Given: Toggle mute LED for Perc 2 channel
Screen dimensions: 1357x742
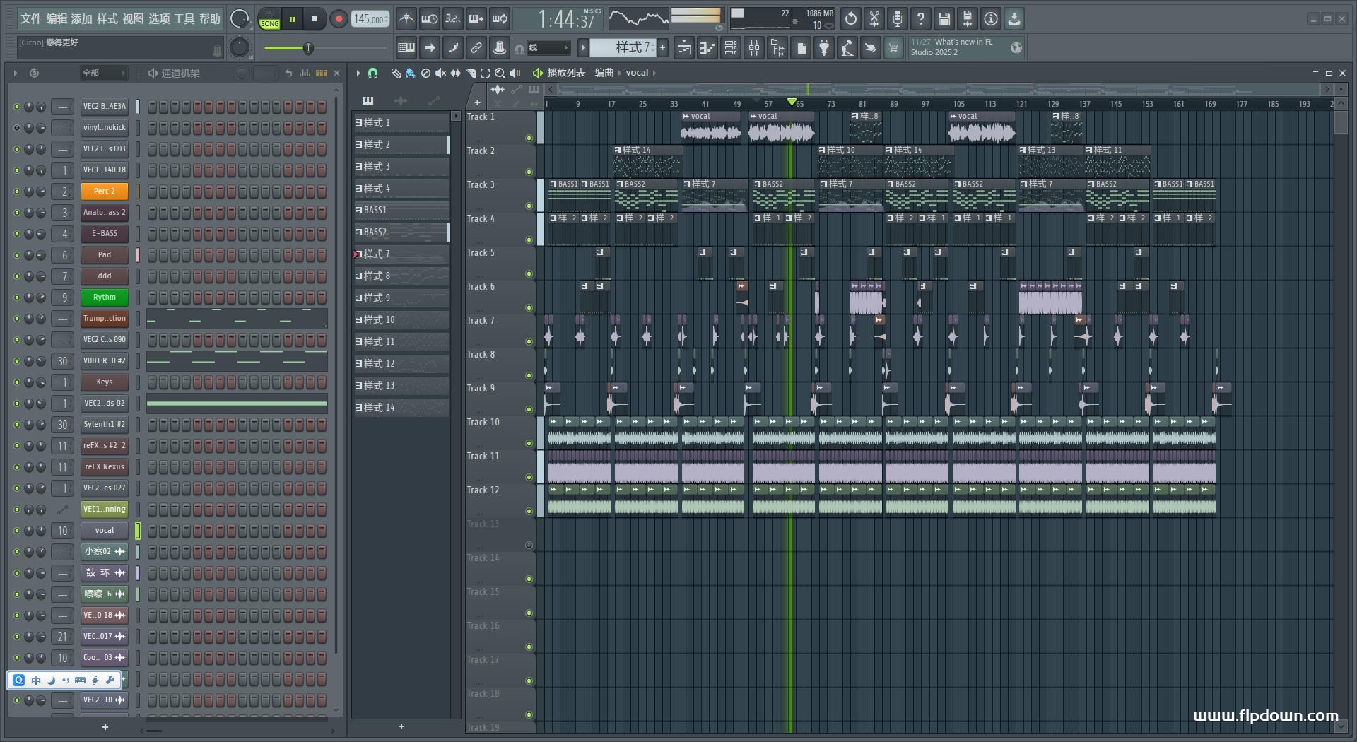Looking at the screenshot, I should 17,192.
